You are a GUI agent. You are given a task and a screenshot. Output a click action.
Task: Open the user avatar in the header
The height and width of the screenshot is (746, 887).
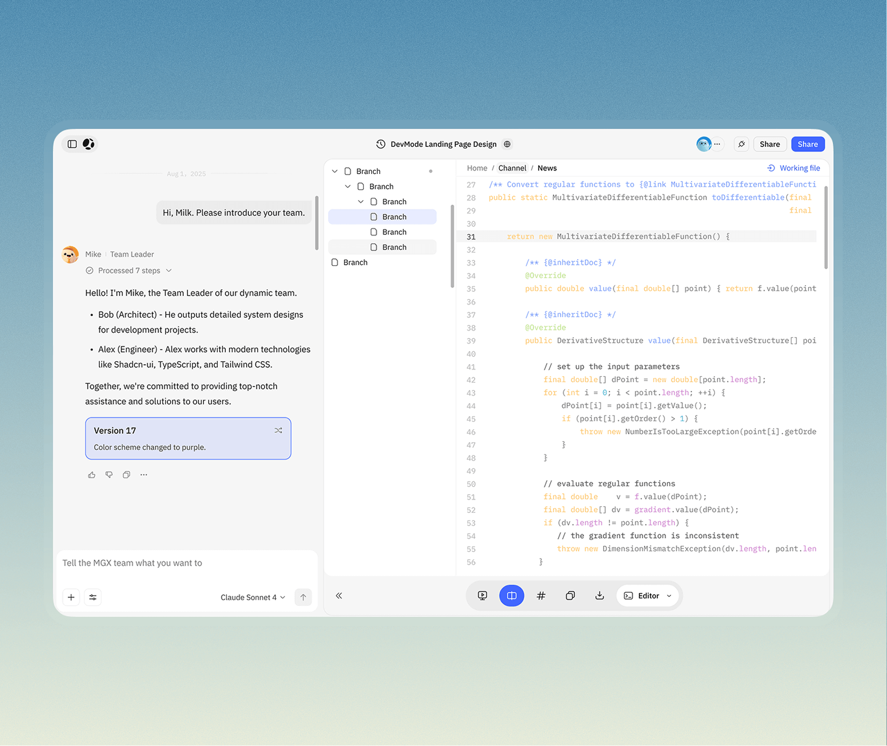704,144
